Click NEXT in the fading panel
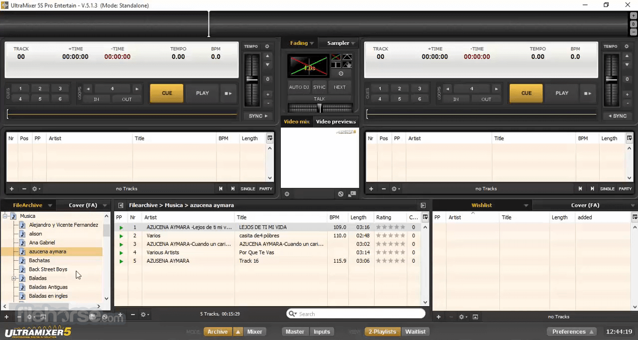The image size is (638, 340). (x=340, y=87)
